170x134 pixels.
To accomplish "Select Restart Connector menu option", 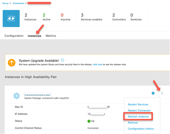I will pos(139,111).
